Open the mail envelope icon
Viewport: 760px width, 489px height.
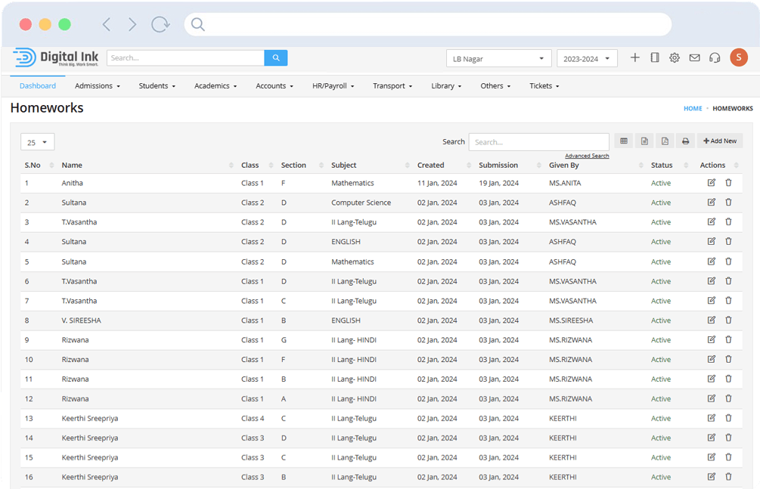click(695, 57)
